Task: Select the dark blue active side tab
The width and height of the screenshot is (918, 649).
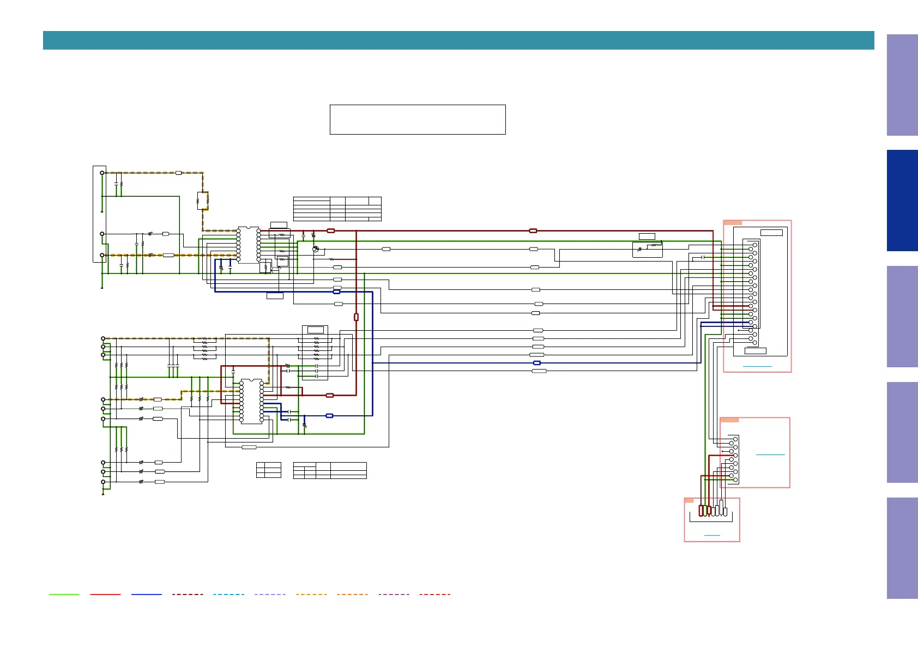Action: [x=902, y=201]
